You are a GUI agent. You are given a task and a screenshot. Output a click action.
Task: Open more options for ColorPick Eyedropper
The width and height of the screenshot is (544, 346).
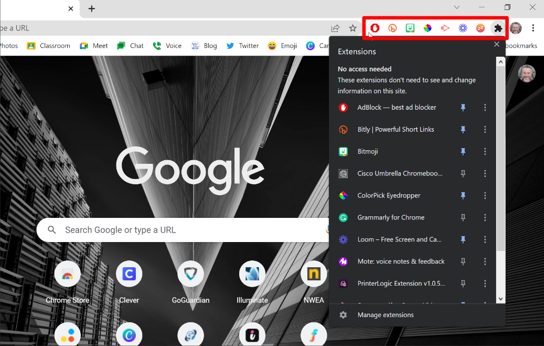click(485, 196)
